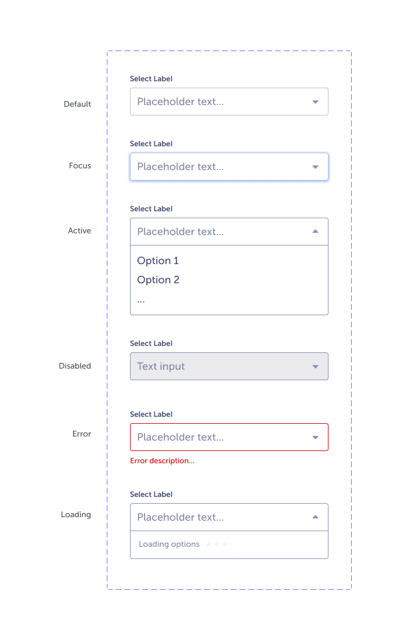Screen dimensions: 408x642
Task: Select Option 2 in the open options list
Action: [x=158, y=280]
